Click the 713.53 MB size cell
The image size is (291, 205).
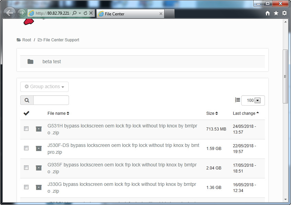pyautogui.click(x=216, y=129)
